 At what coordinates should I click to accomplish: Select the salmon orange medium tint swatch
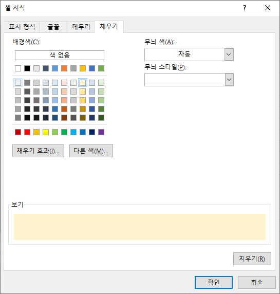(64, 100)
